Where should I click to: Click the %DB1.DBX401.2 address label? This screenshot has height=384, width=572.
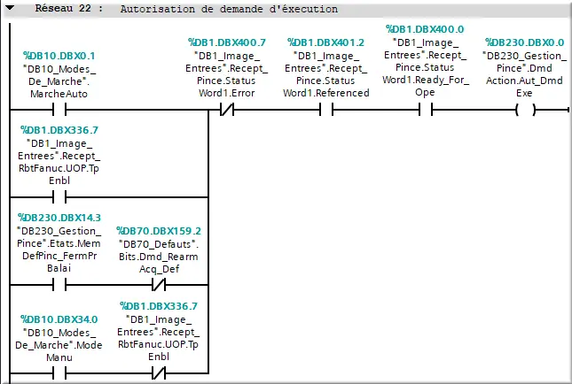click(325, 42)
